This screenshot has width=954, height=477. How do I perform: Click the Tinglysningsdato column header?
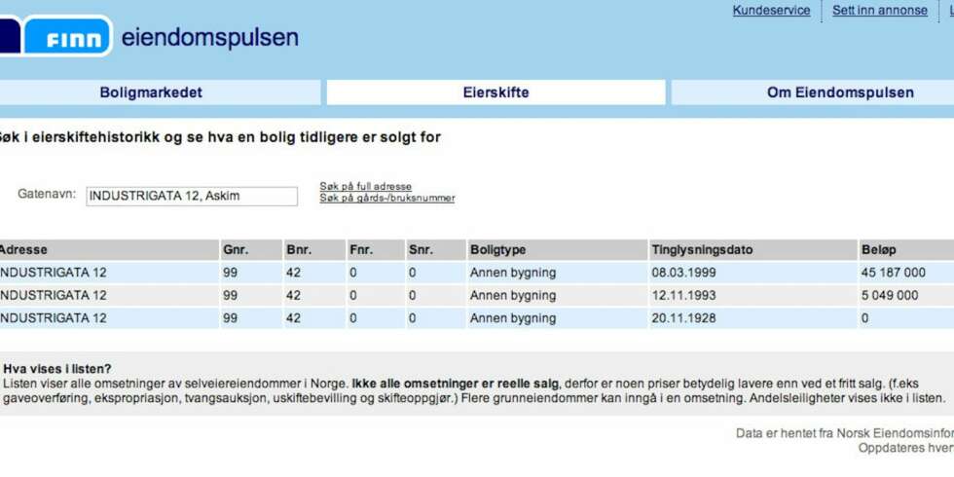click(702, 250)
